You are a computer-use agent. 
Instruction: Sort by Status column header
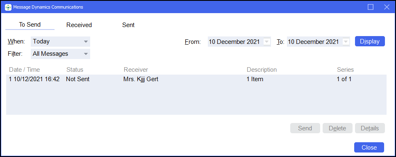point(75,69)
